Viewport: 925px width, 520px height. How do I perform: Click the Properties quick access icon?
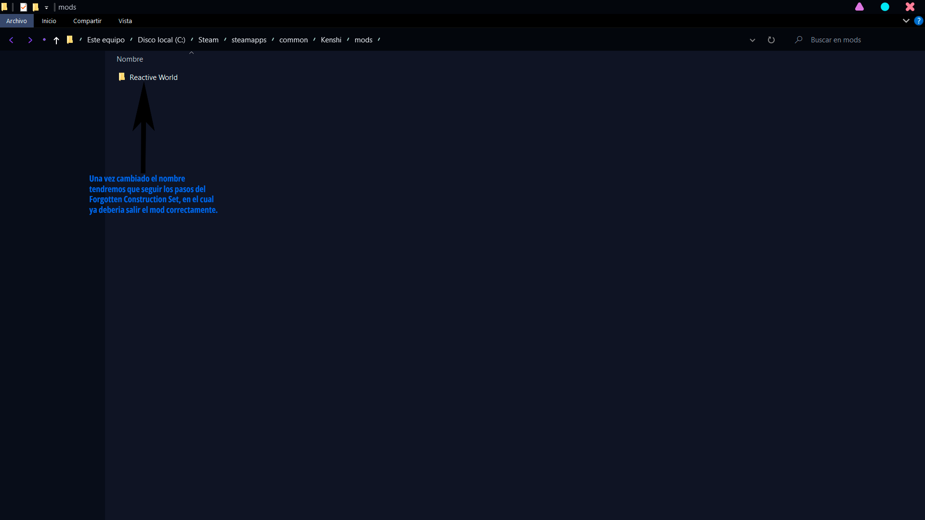point(24,7)
